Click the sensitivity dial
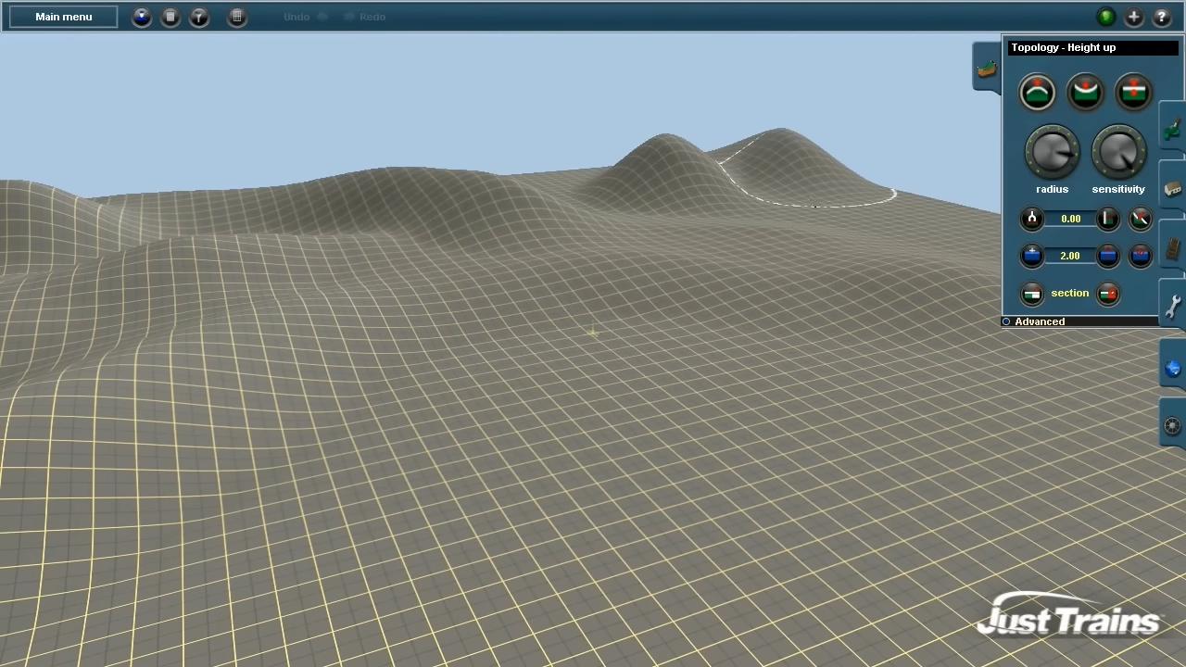The width and height of the screenshot is (1186, 667). click(x=1118, y=152)
